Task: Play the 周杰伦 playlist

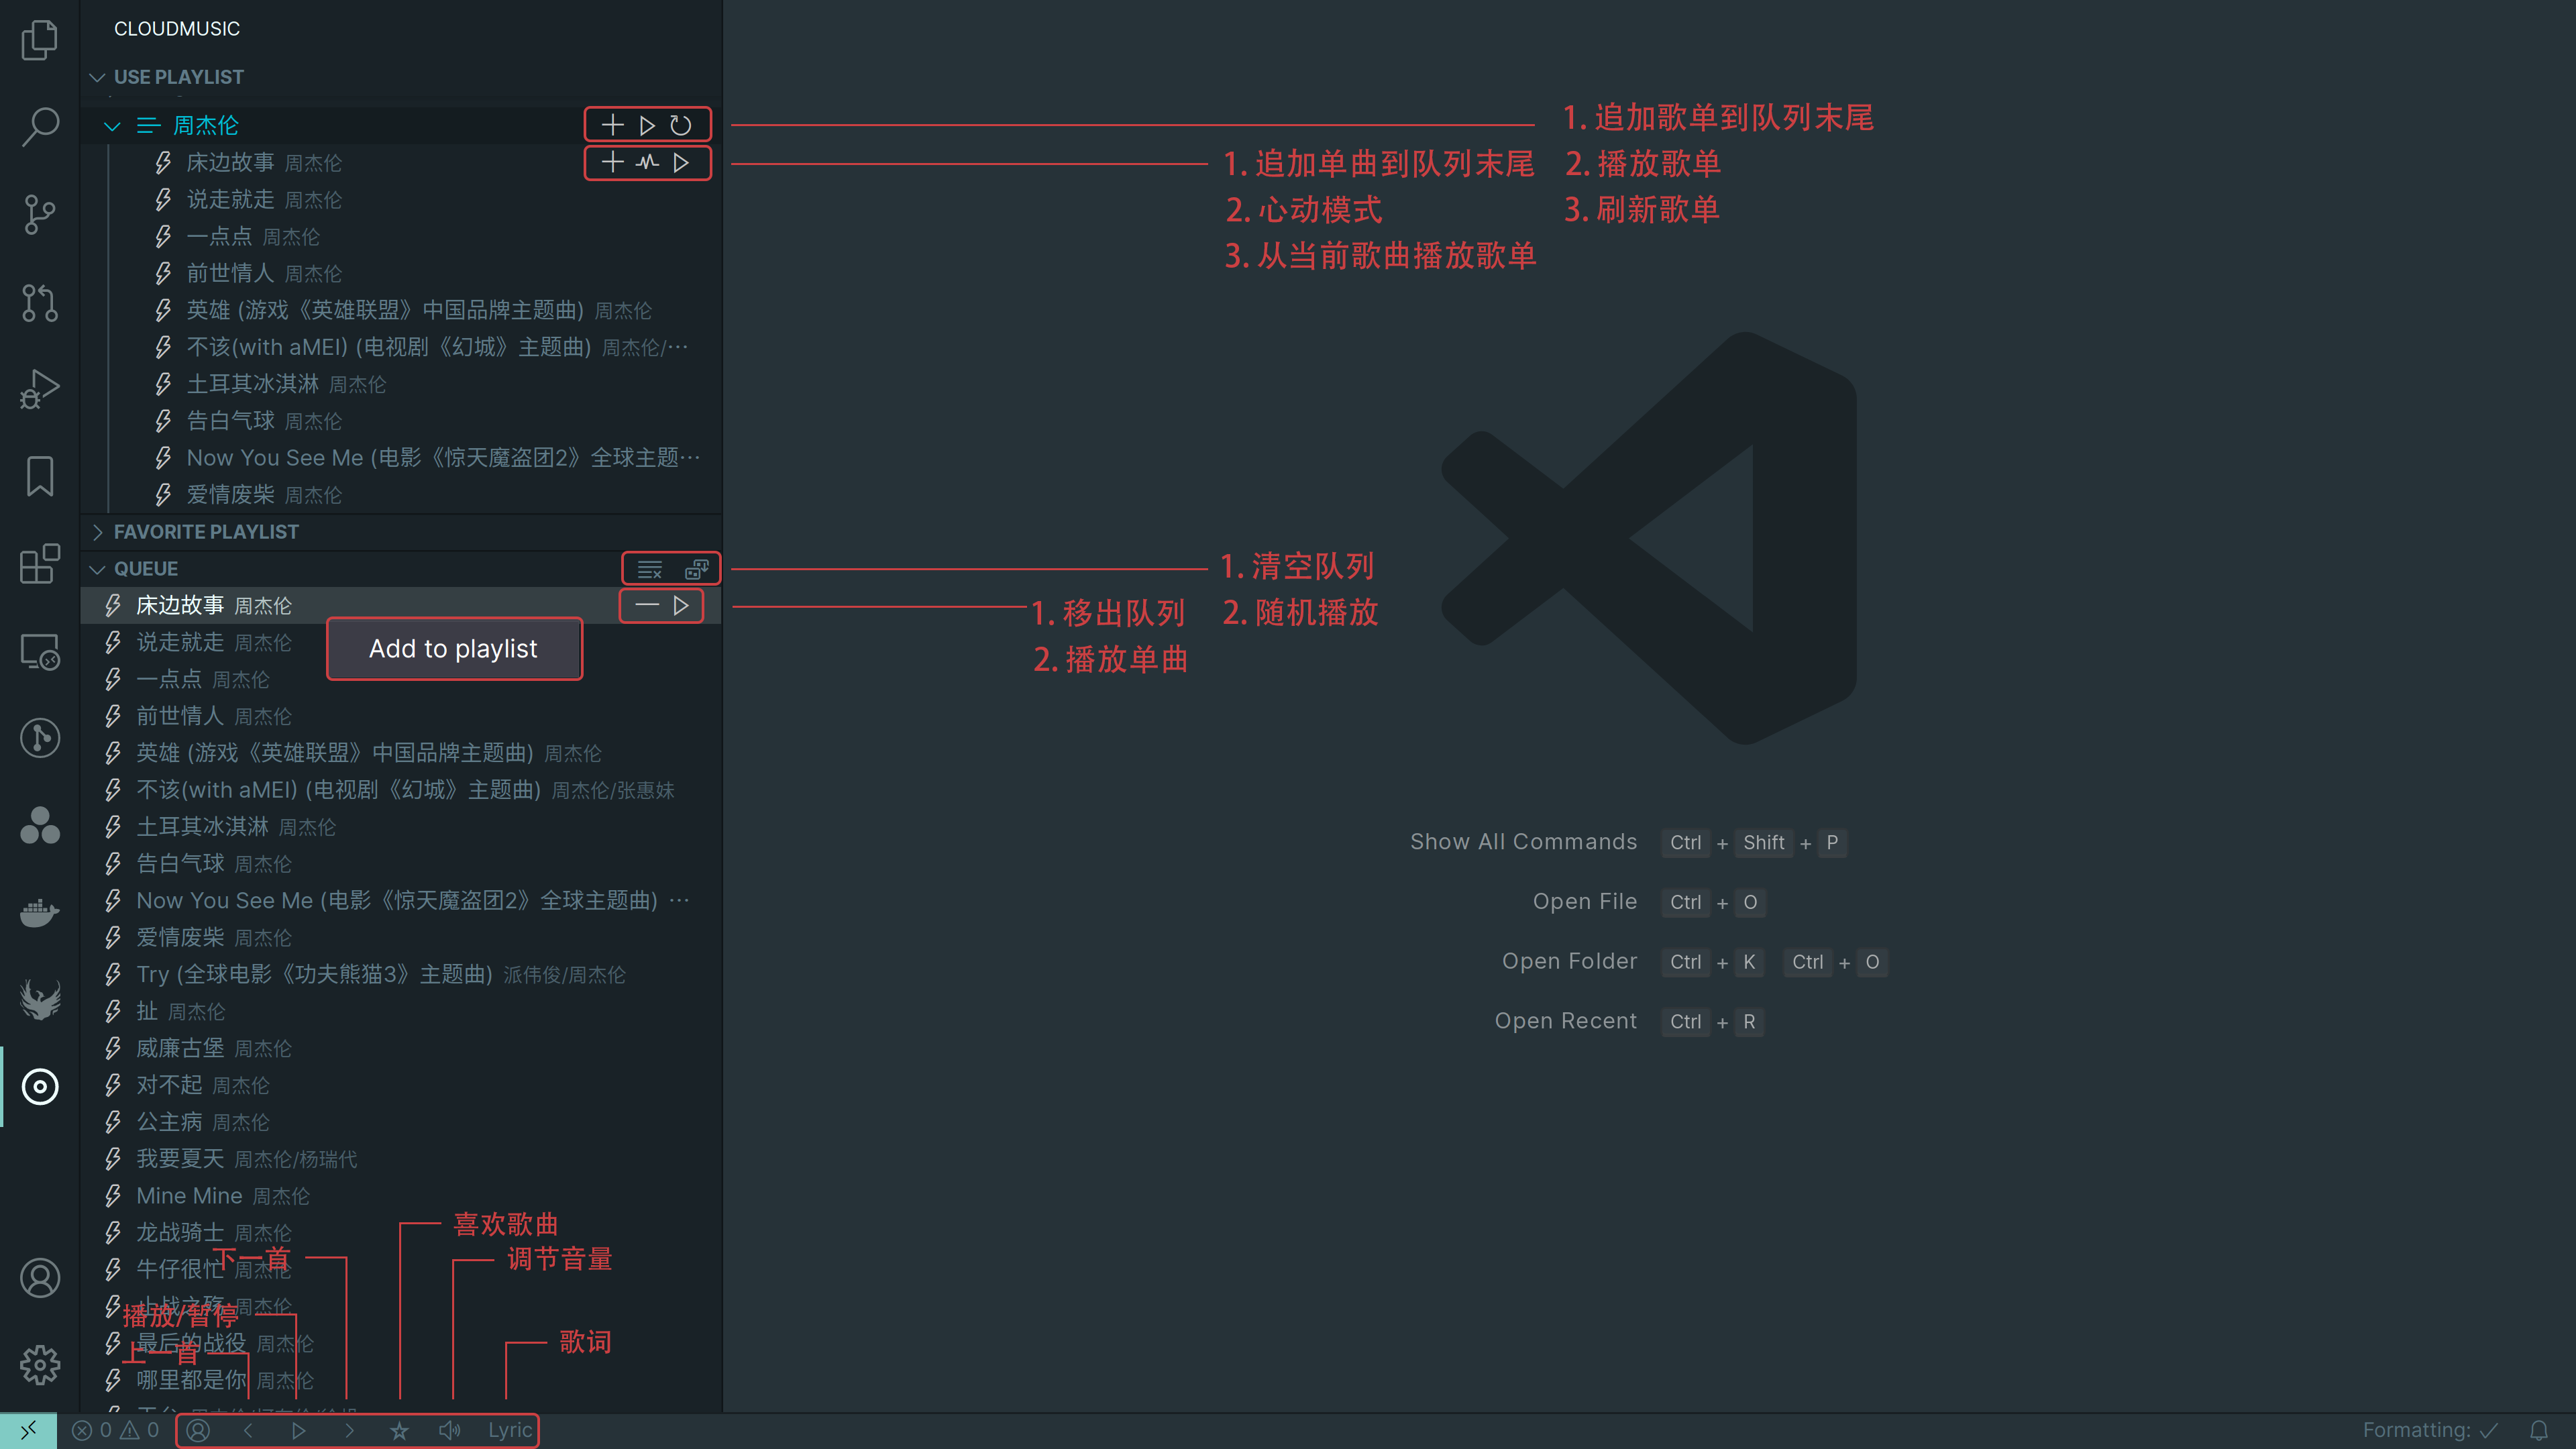Action: [x=647, y=125]
